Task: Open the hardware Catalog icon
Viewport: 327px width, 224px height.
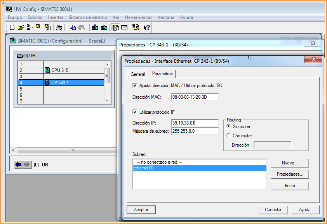Action: 115,27
